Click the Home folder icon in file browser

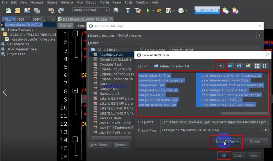(x=239, y=66)
